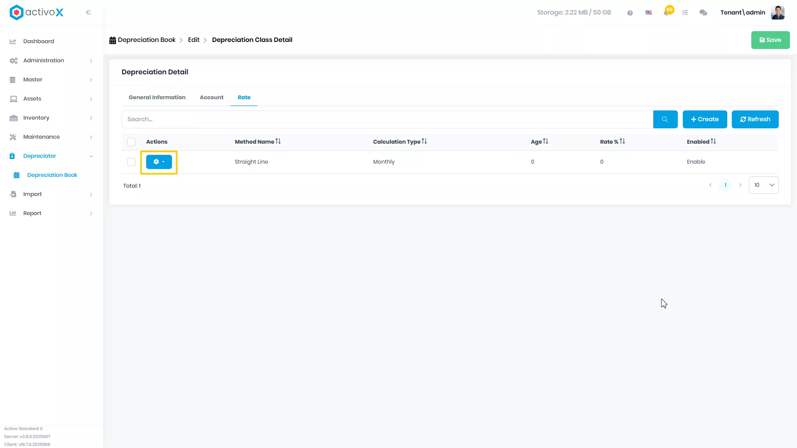This screenshot has height=448, width=797.
Task: Open the task list icon in header
Action: coord(685,13)
